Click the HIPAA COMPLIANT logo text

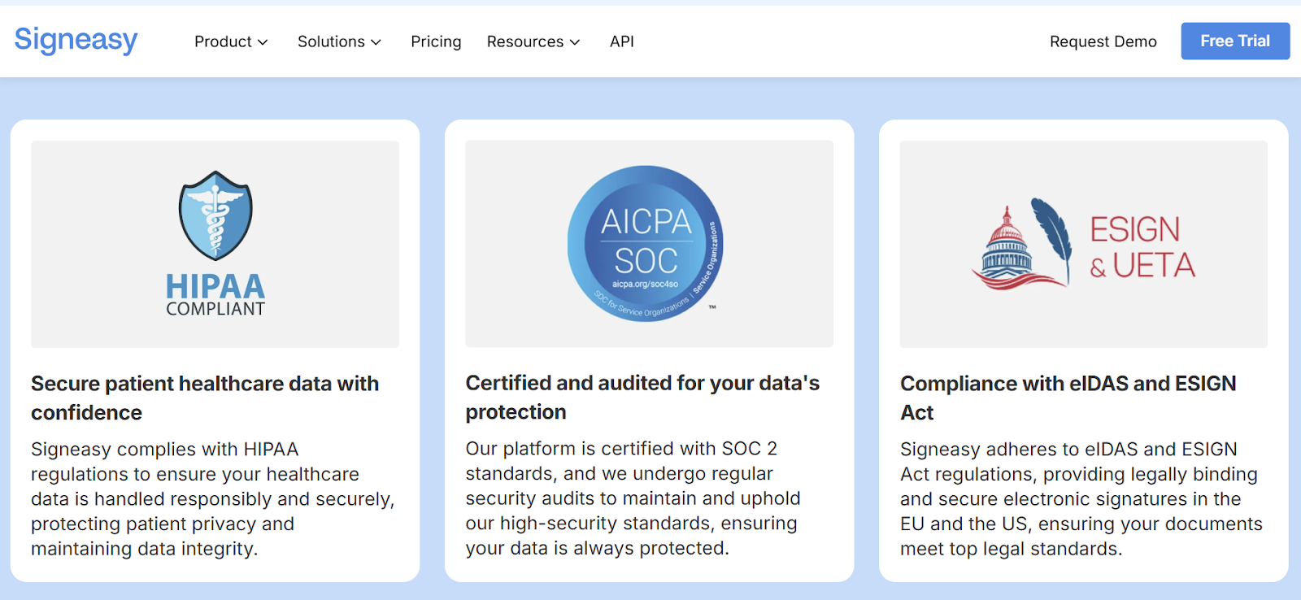tap(215, 294)
